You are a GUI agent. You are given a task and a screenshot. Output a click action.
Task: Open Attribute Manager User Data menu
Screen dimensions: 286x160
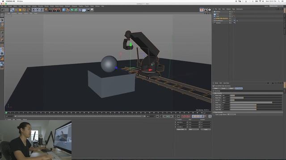[x=226, y=83]
